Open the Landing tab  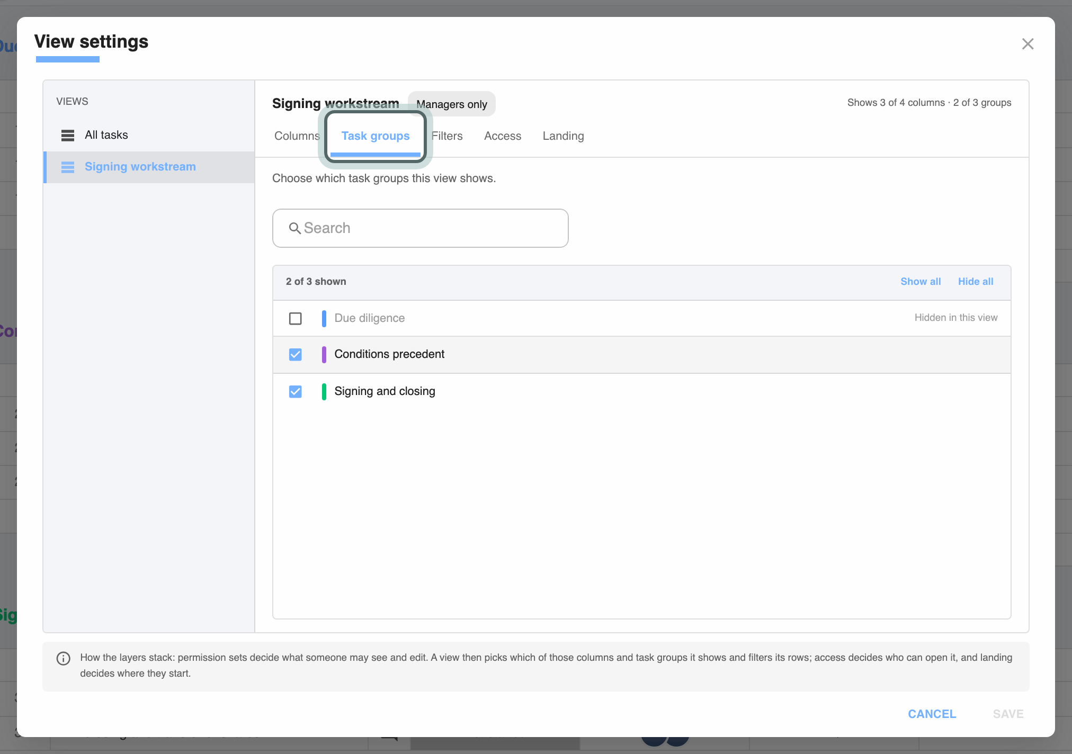563,136
